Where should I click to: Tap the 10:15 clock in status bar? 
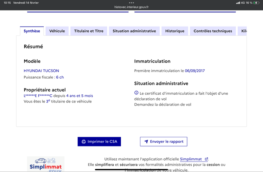tap(7, 3)
